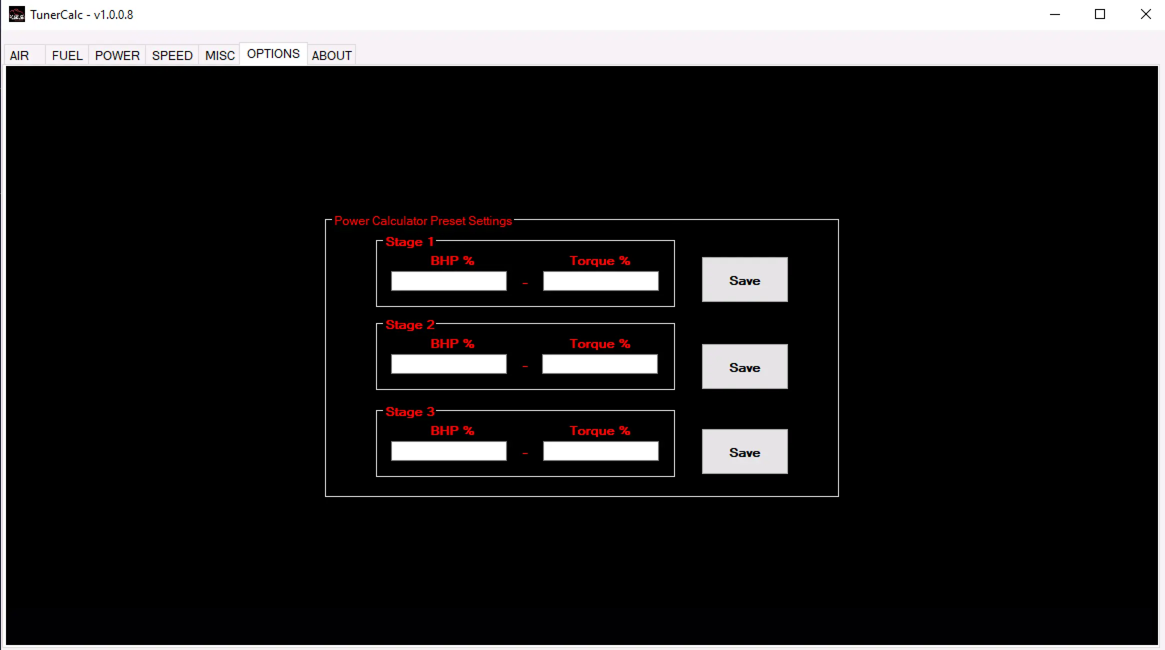This screenshot has height=650, width=1165.
Task: Save the Stage 3 preset
Action: pyautogui.click(x=744, y=451)
